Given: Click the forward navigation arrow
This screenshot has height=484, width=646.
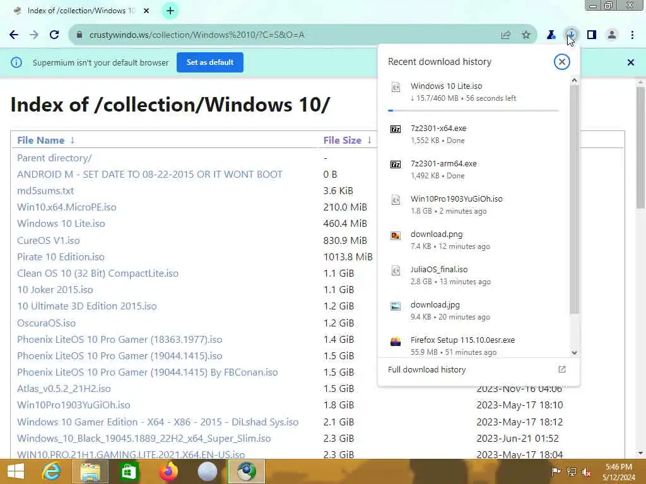Looking at the screenshot, I should coord(34,35).
